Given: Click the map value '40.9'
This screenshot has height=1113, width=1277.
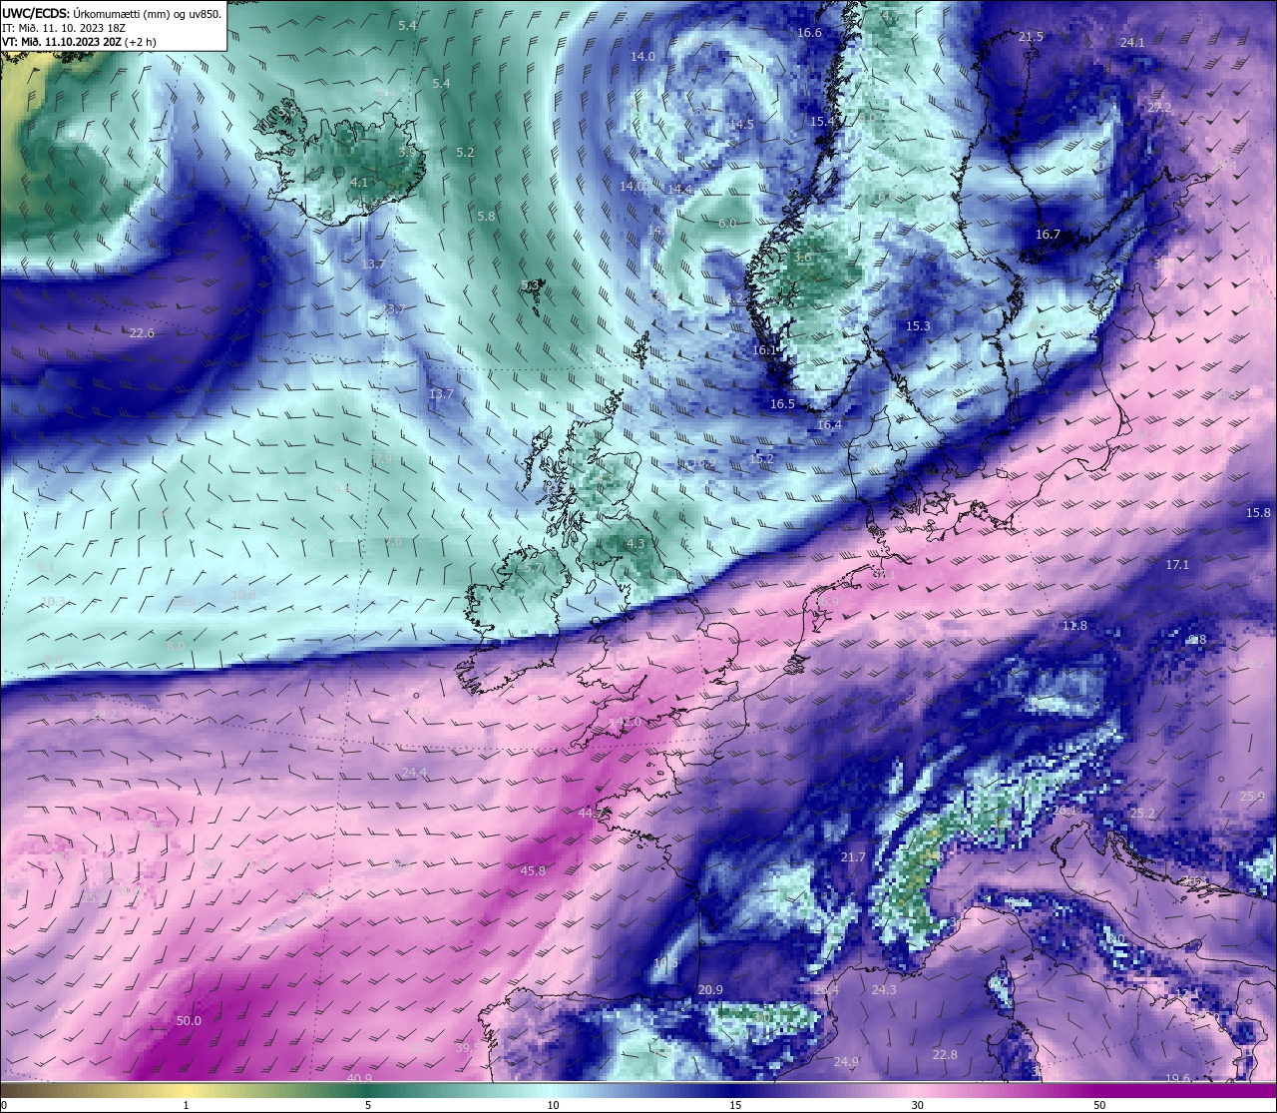Looking at the screenshot, I should point(360,1078).
